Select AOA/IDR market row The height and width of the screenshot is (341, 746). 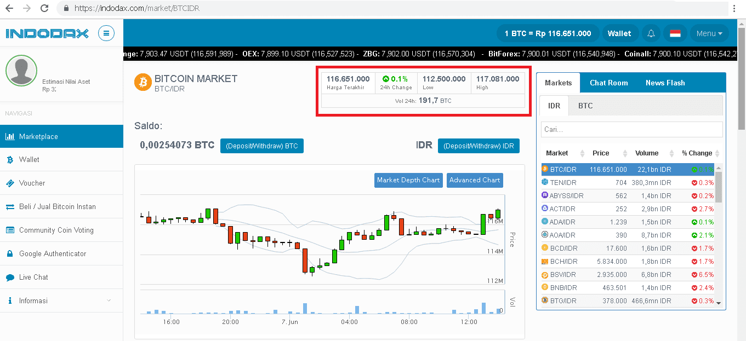click(x=628, y=235)
